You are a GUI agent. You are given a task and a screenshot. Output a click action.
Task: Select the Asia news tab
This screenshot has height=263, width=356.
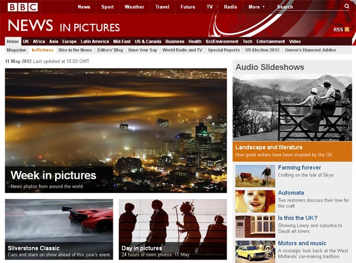[x=53, y=41]
